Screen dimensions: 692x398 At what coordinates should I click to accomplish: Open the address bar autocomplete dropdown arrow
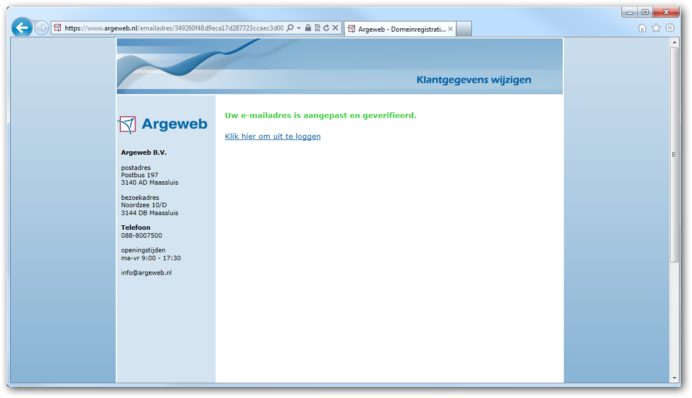[x=299, y=28]
